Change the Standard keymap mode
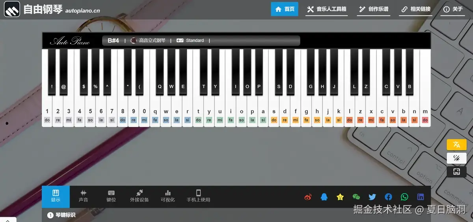 190,40
